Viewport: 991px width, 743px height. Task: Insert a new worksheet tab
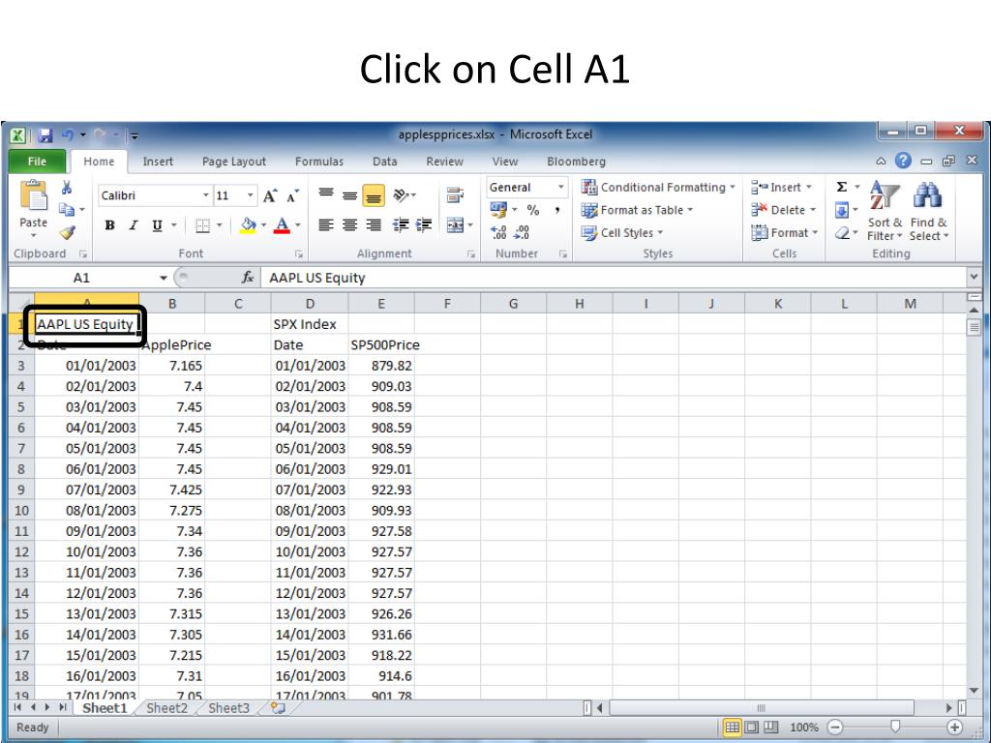pyautogui.click(x=278, y=707)
